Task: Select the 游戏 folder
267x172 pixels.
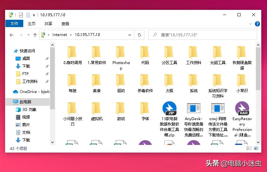Action: click(x=121, y=111)
